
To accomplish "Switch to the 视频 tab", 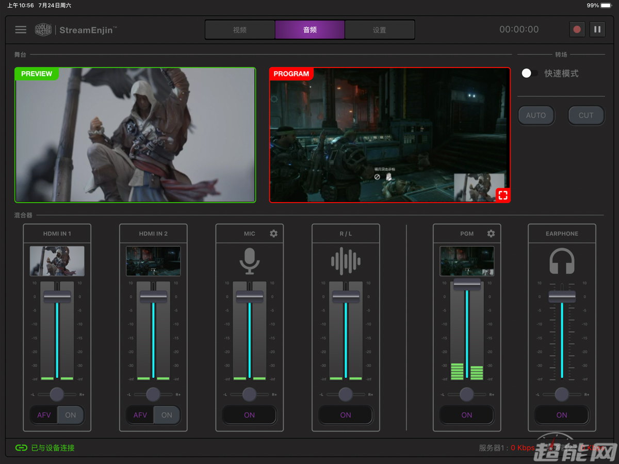I will (240, 30).
